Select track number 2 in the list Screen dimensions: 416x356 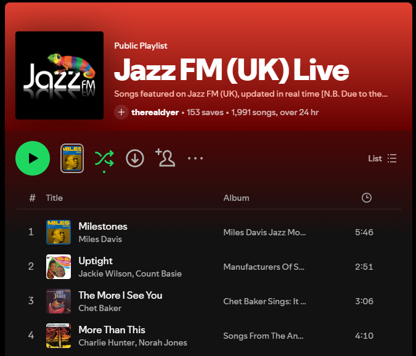31,267
